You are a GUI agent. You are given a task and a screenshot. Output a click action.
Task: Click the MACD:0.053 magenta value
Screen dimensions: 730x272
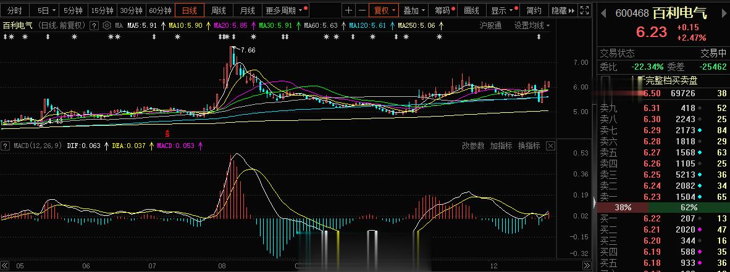click(175, 146)
